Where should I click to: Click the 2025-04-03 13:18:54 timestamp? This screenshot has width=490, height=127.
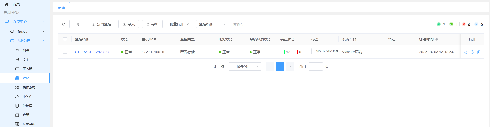tap(436, 52)
